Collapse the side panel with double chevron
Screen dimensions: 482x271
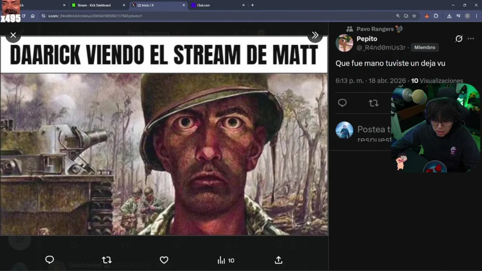pyautogui.click(x=315, y=35)
